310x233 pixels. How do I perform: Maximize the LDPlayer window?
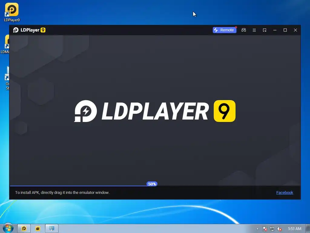tap(285, 30)
